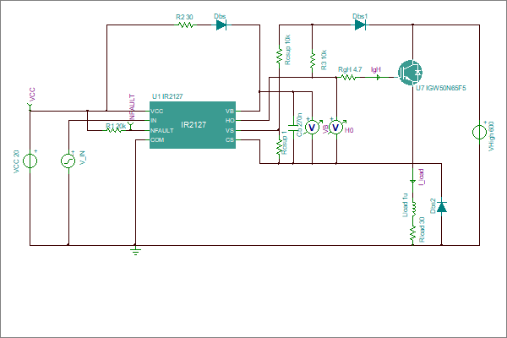Select the IgH current arrow probe
The width and height of the screenshot is (507, 338).
[378, 77]
